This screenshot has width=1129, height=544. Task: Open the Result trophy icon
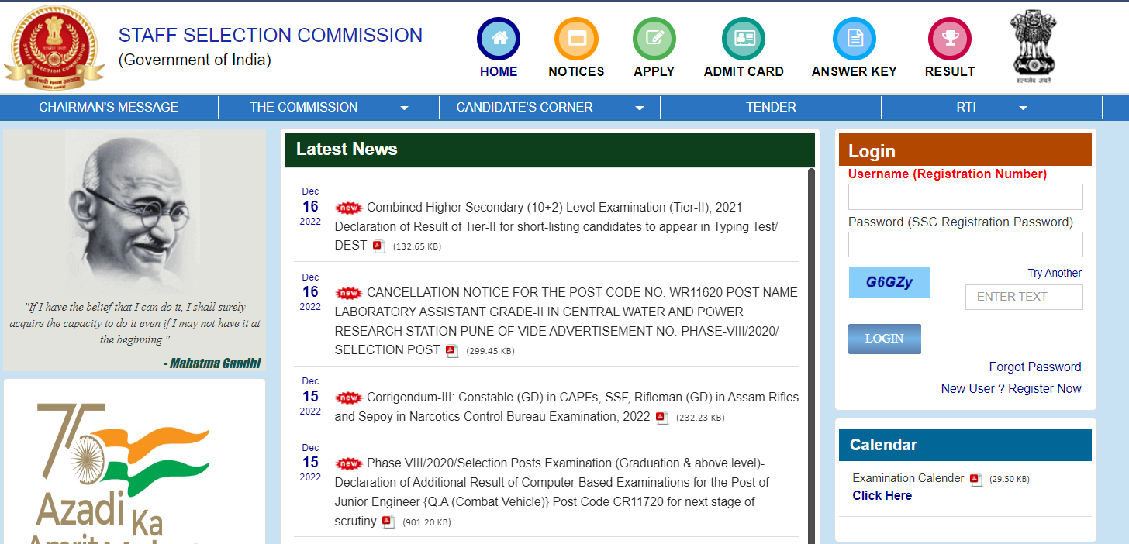coord(950,39)
